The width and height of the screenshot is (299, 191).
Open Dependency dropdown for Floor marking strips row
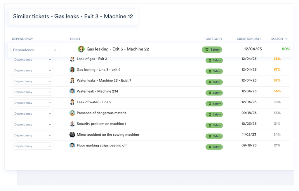[x=33, y=146]
